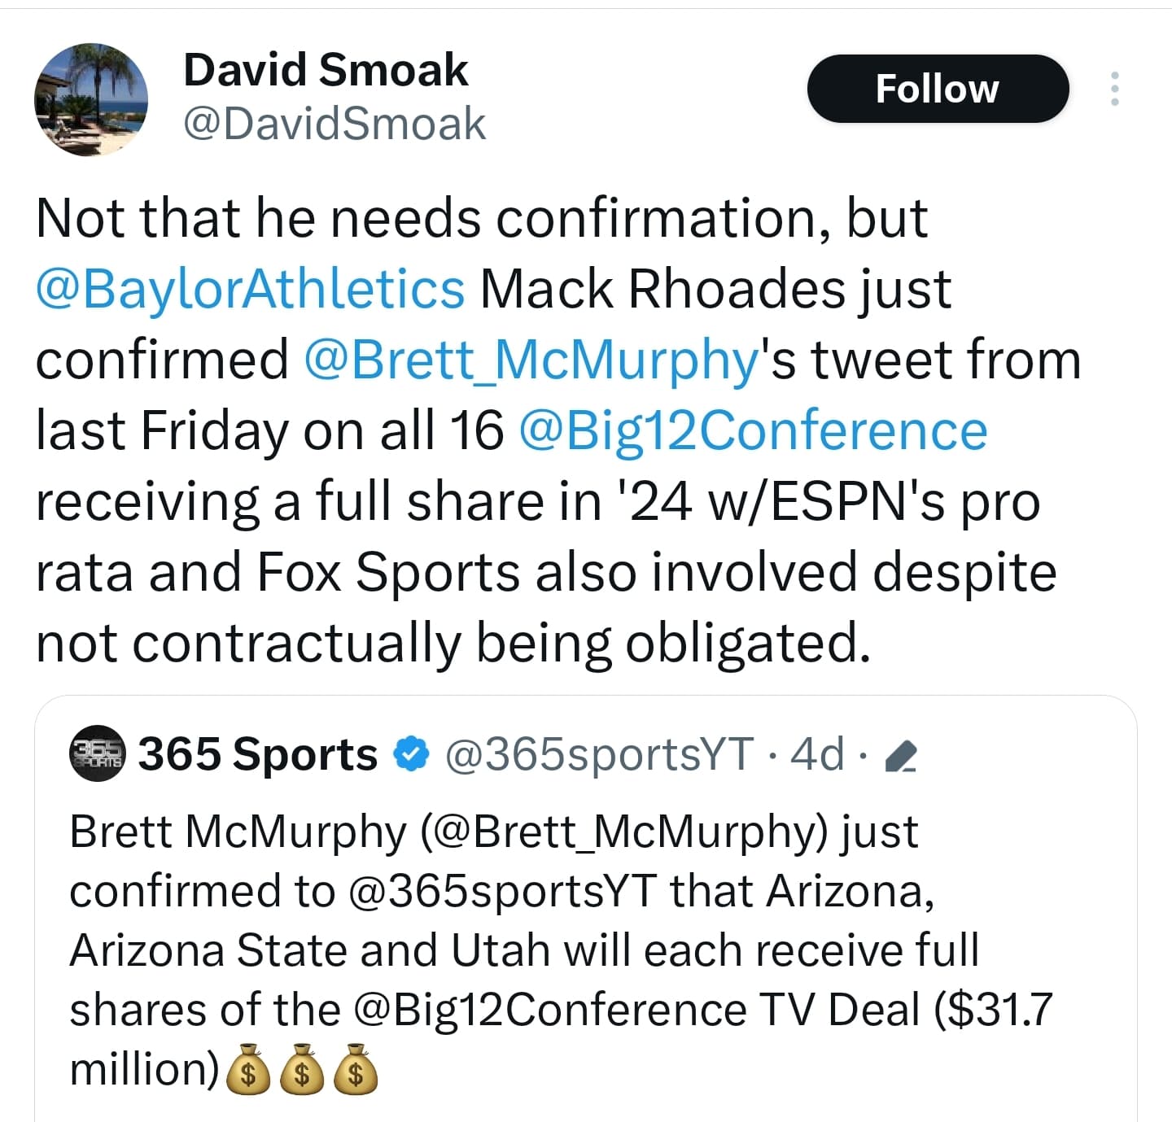The image size is (1172, 1122).
Task: Click the 365 Sports avatar icon
Action: (98, 753)
